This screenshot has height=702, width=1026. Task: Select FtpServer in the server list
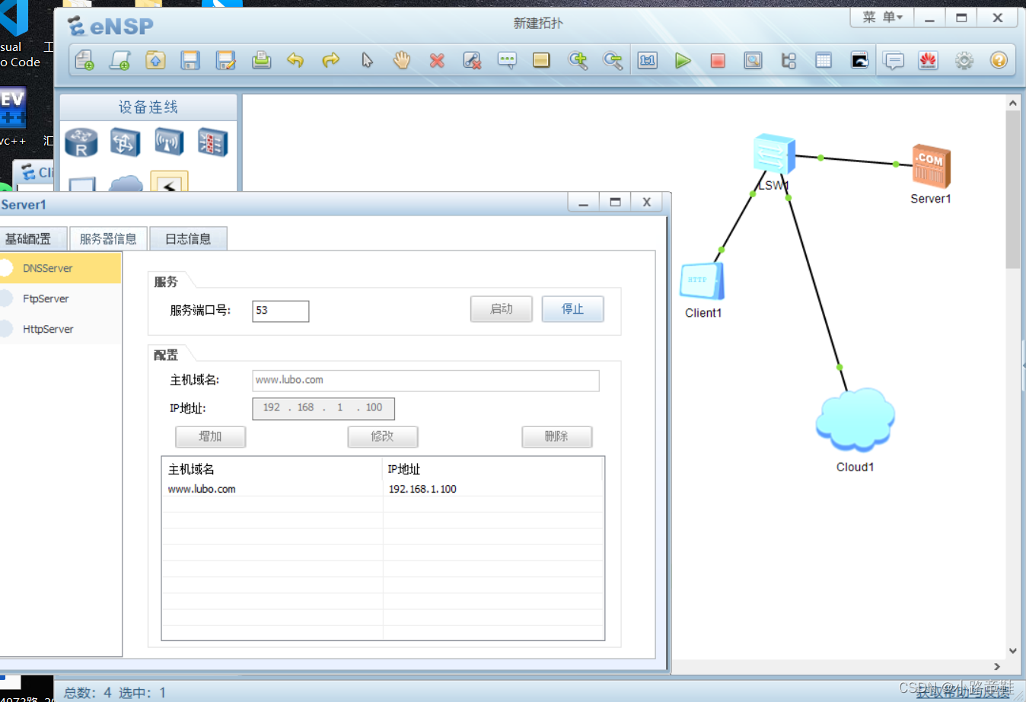pos(60,298)
